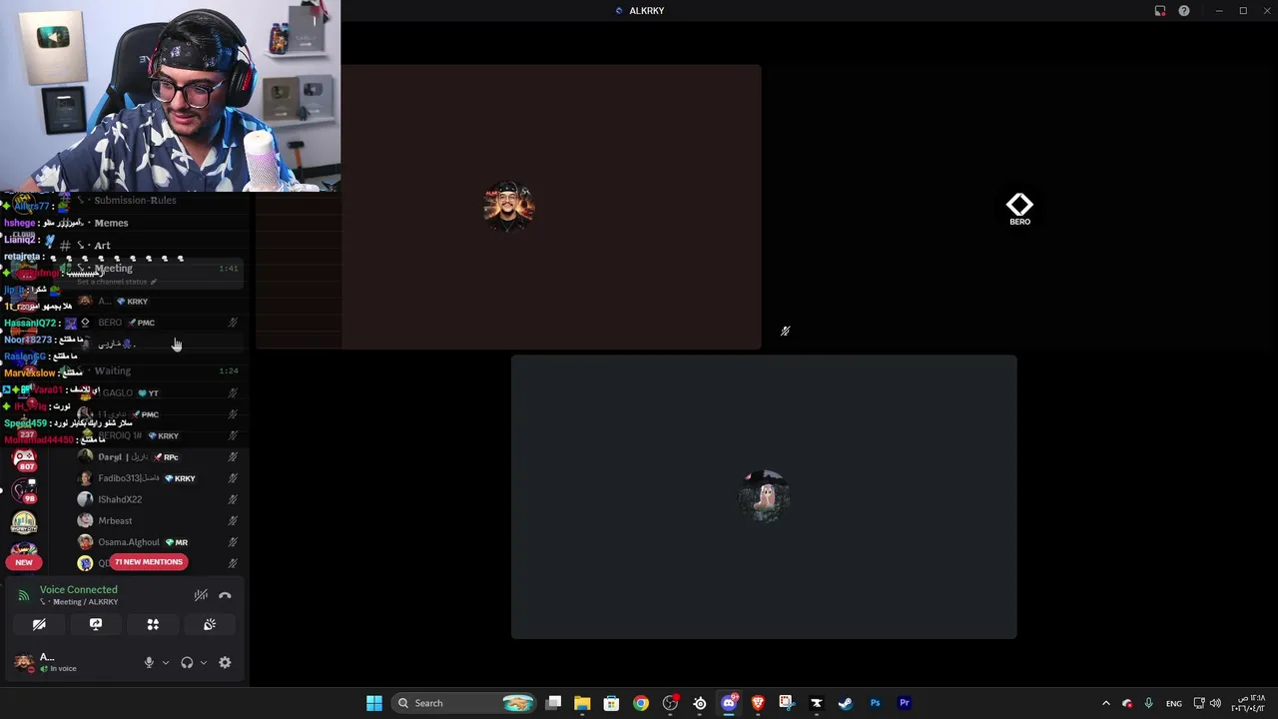Start screen sharing from voice panel
This screenshot has height=719, width=1278.
pyautogui.click(x=96, y=624)
